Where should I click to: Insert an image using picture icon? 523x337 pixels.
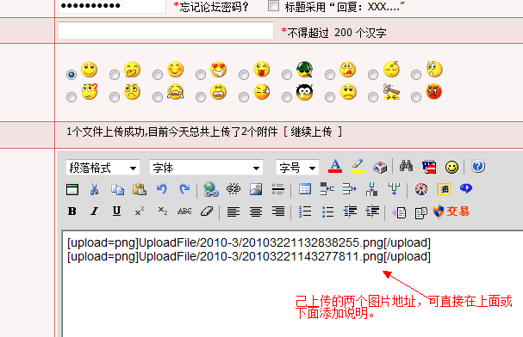point(256,189)
